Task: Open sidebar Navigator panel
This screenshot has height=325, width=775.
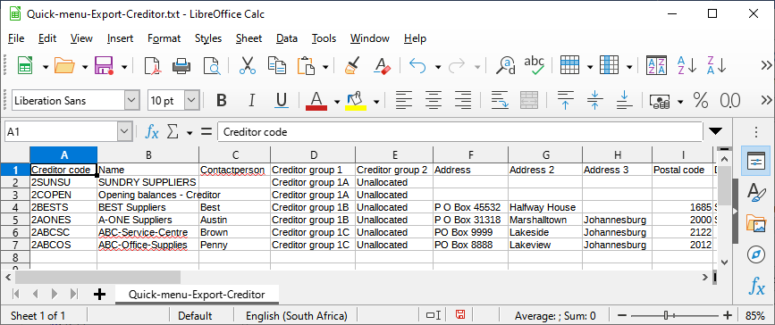Action: click(755, 254)
